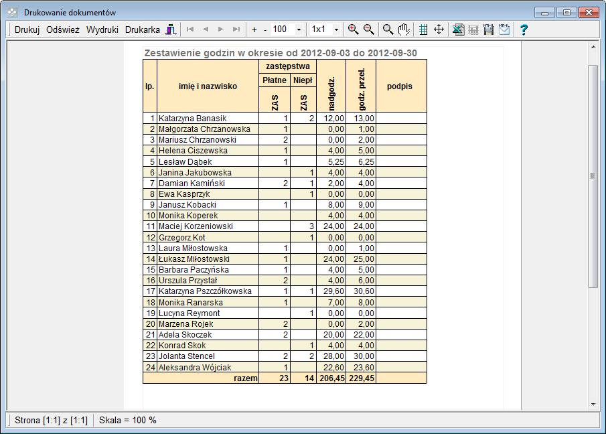Screen dimensions: 606x434
Task: Click the Drukuj menu item
Action: pos(27,29)
